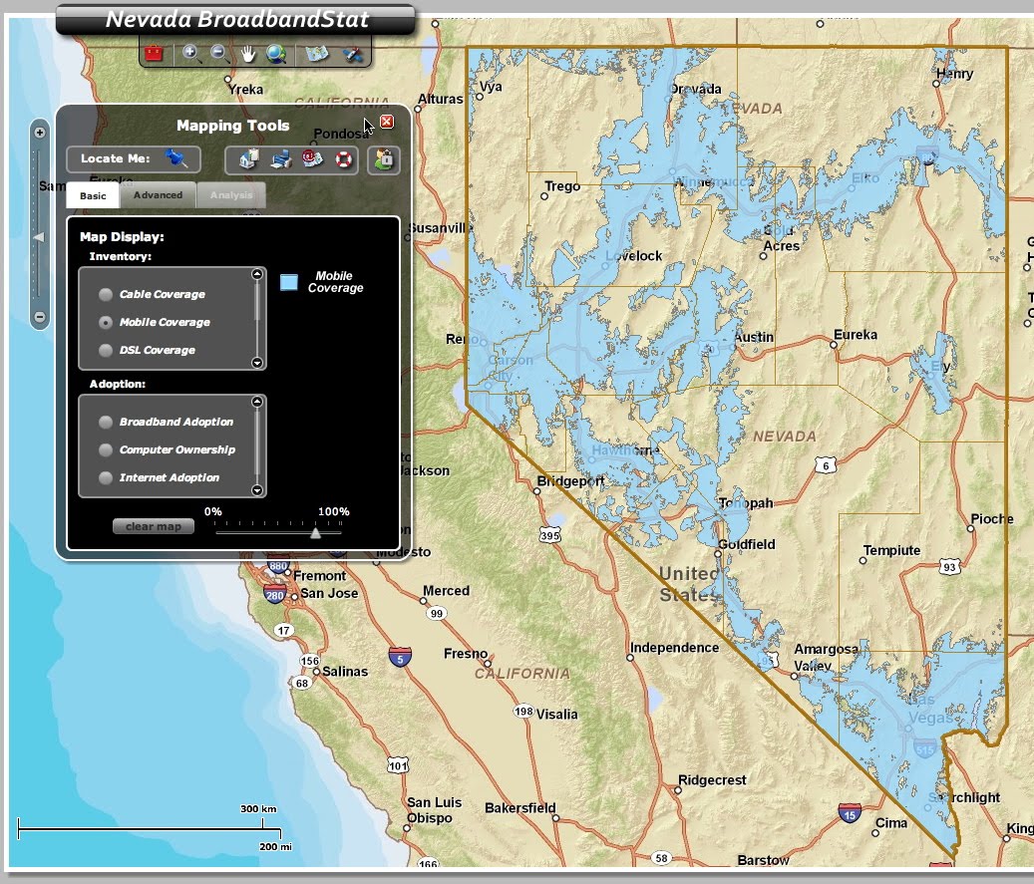Click the US Route 6 shield

pyautogui.click(x=826, y=465)
